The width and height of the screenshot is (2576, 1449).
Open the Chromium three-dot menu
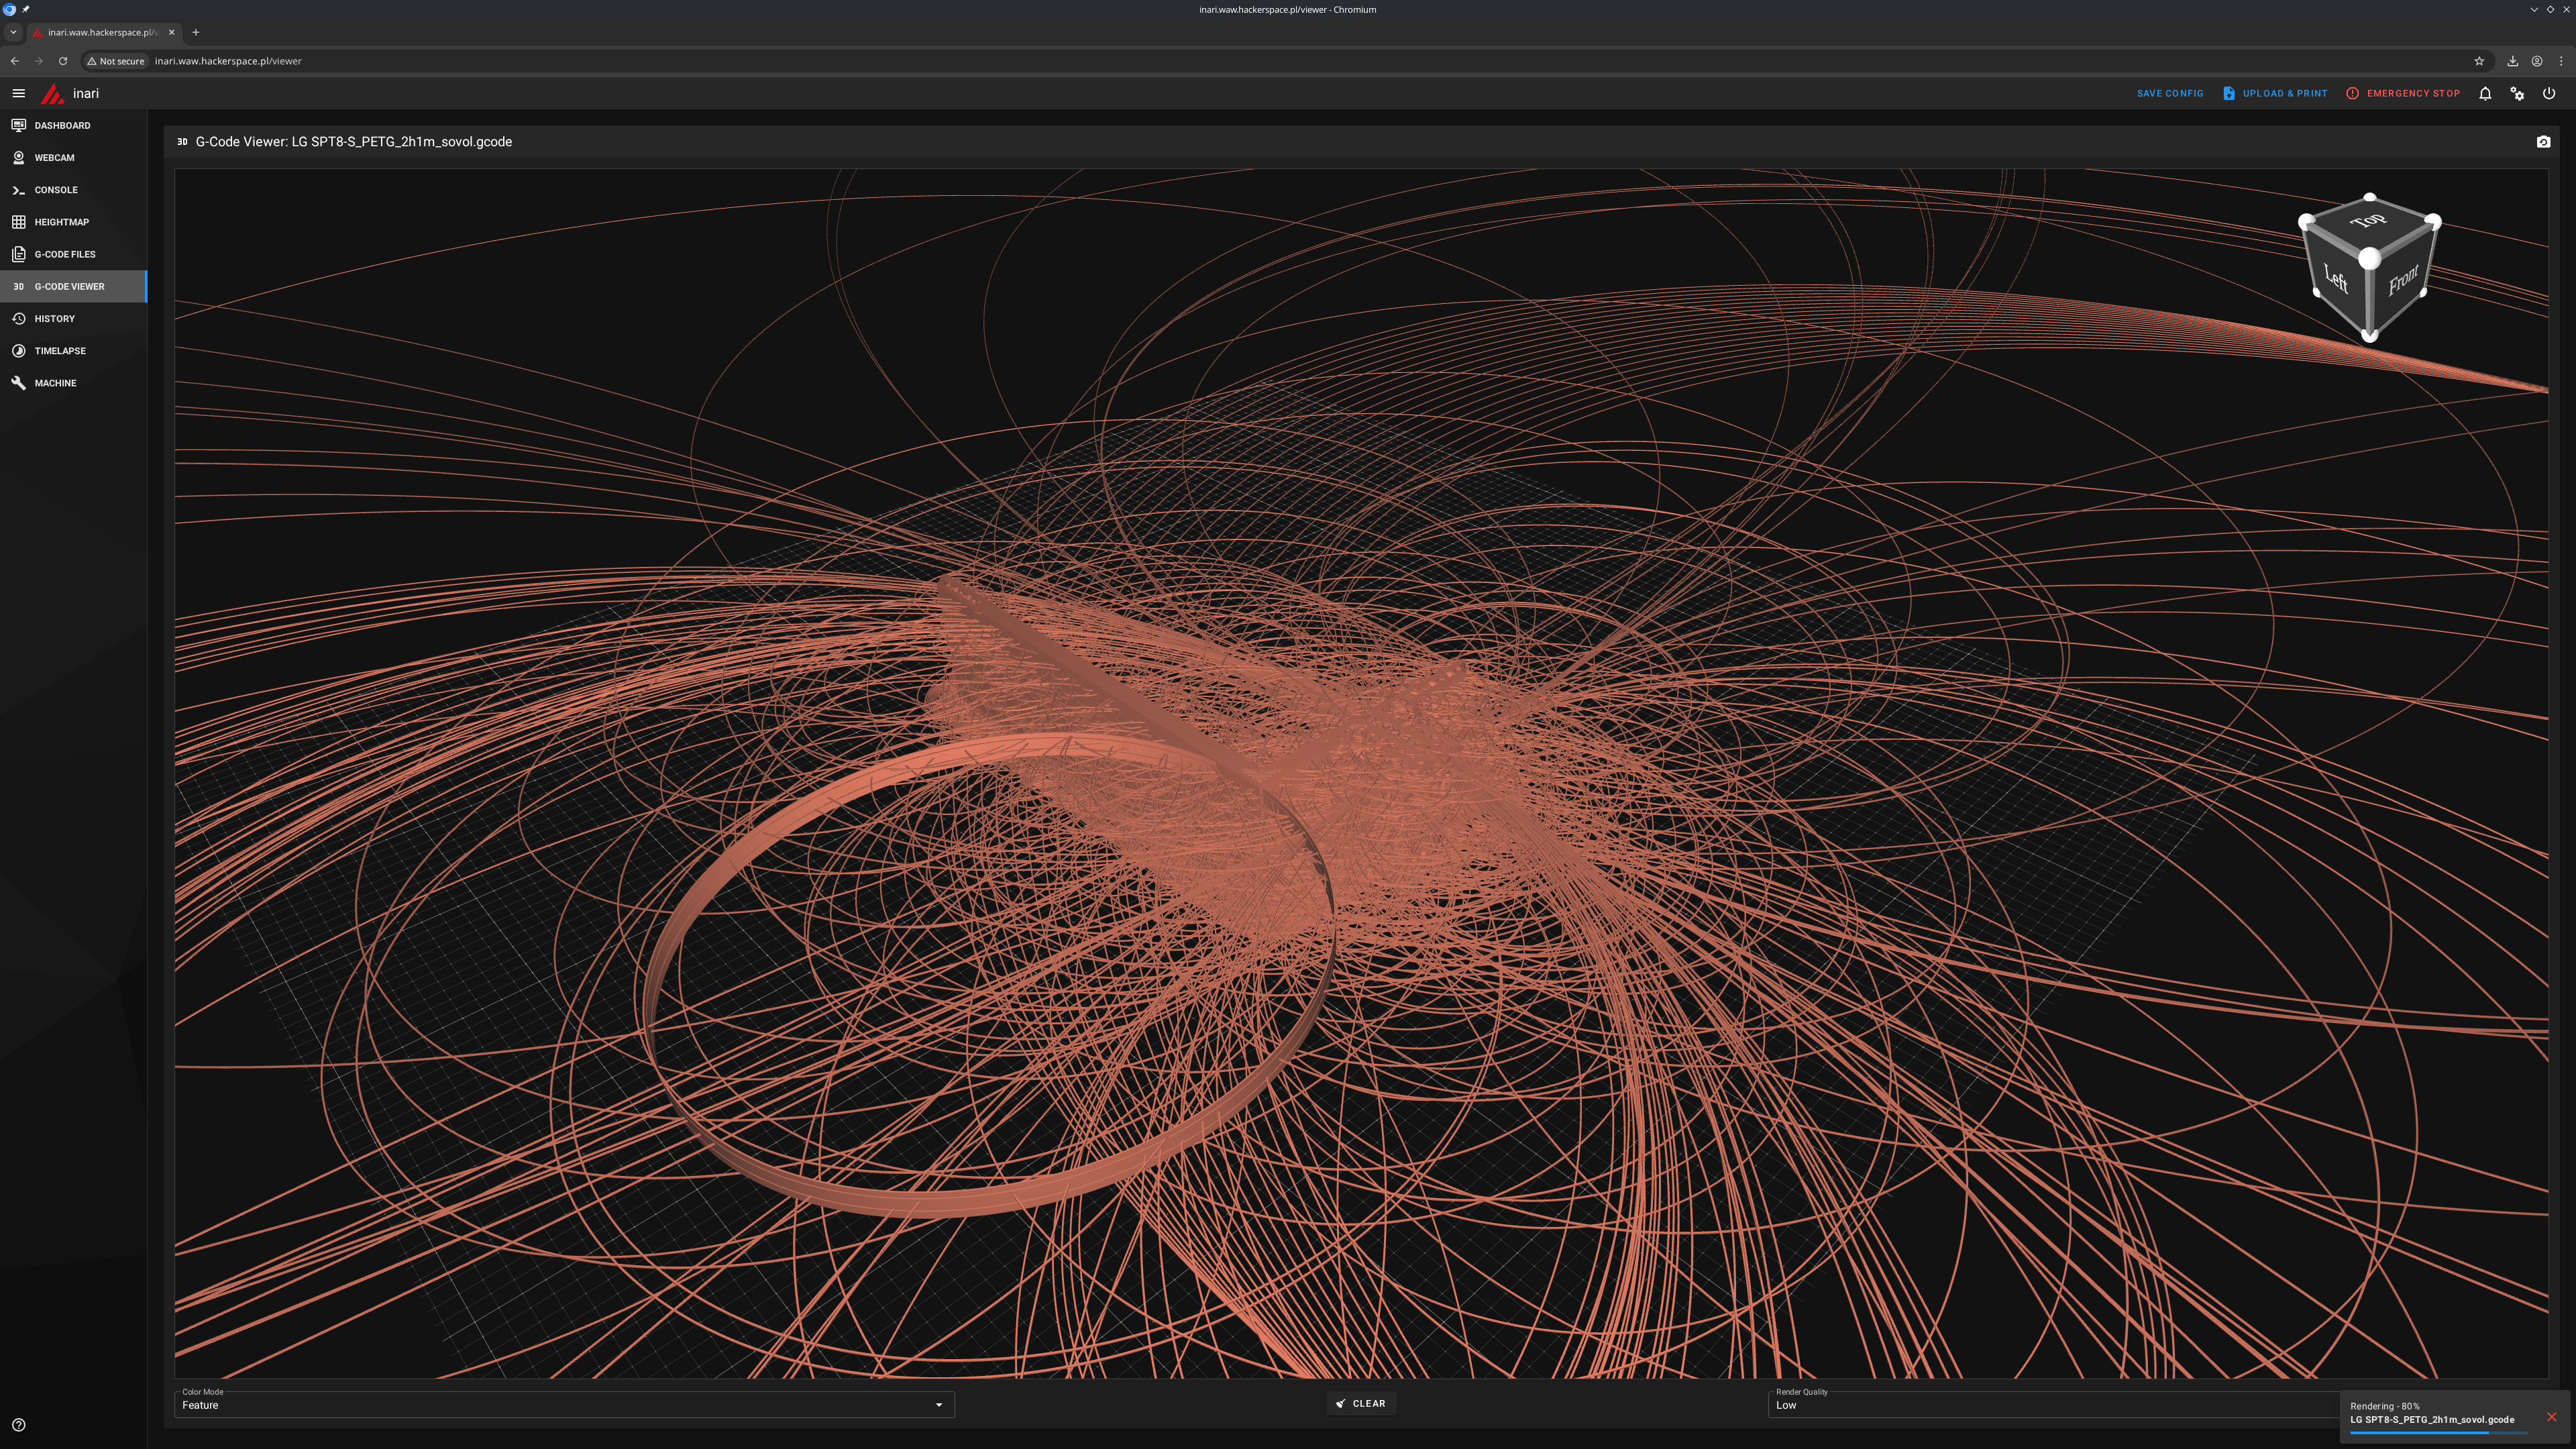[x=2561, y=61]
